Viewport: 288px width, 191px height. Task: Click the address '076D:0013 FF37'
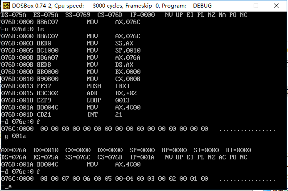(x=26, y=86)
